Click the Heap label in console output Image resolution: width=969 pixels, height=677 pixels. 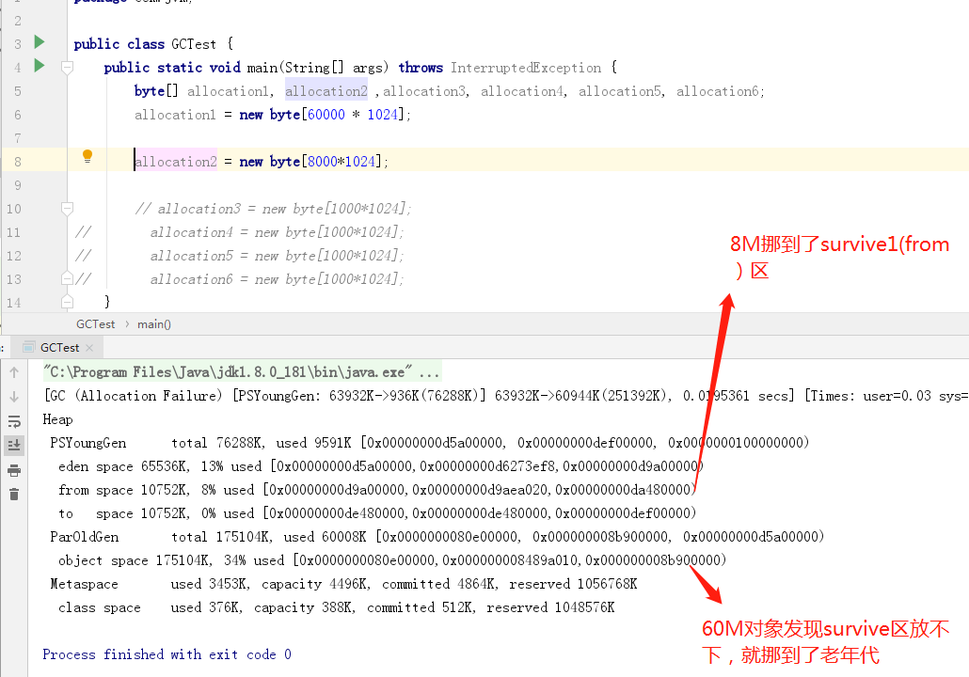[57, 419]
